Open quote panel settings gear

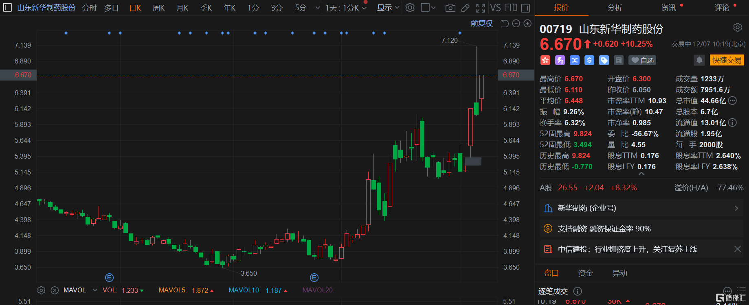coord(738,27)
